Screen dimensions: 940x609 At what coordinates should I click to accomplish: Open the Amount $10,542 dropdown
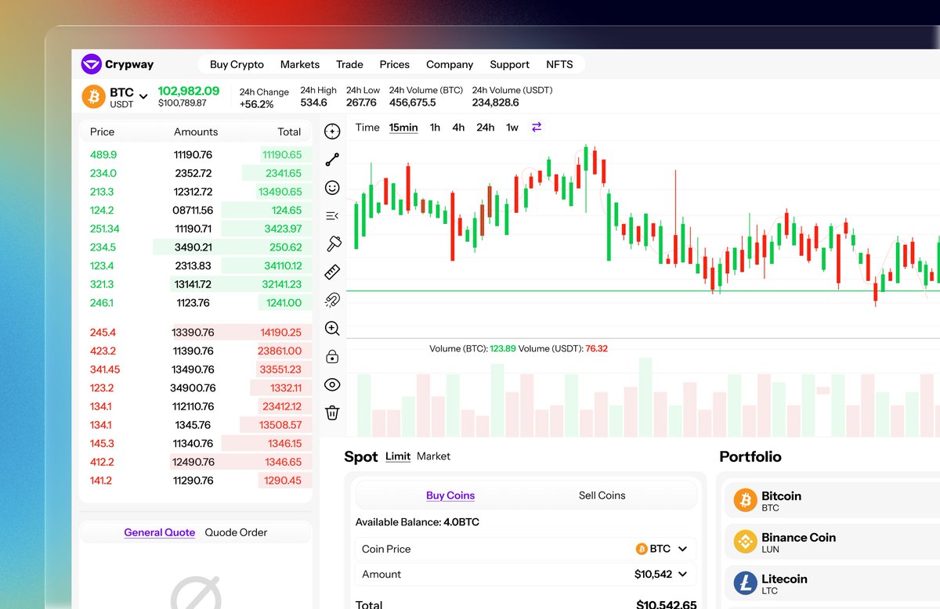(682, 574)
